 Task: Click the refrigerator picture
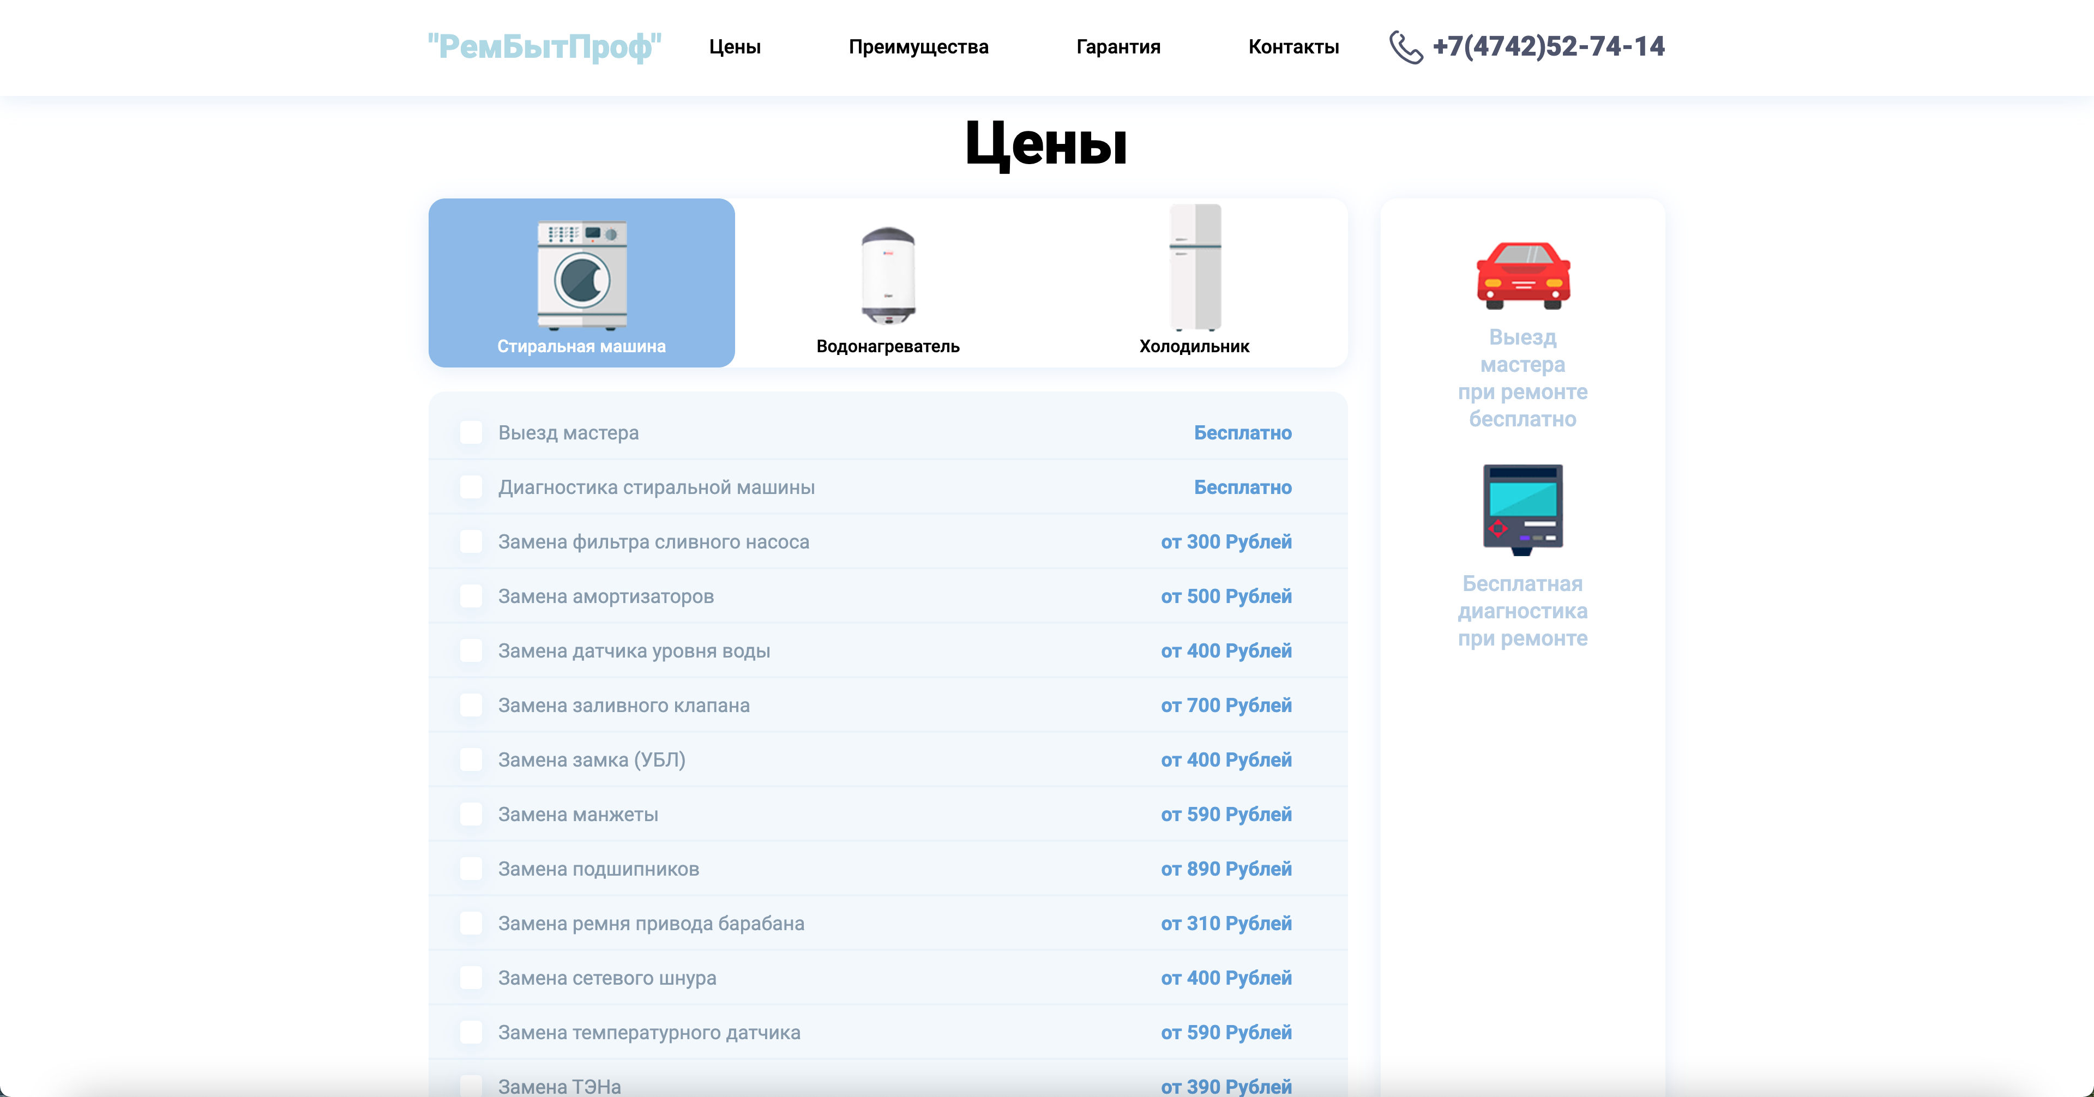tap(1195, 267)
